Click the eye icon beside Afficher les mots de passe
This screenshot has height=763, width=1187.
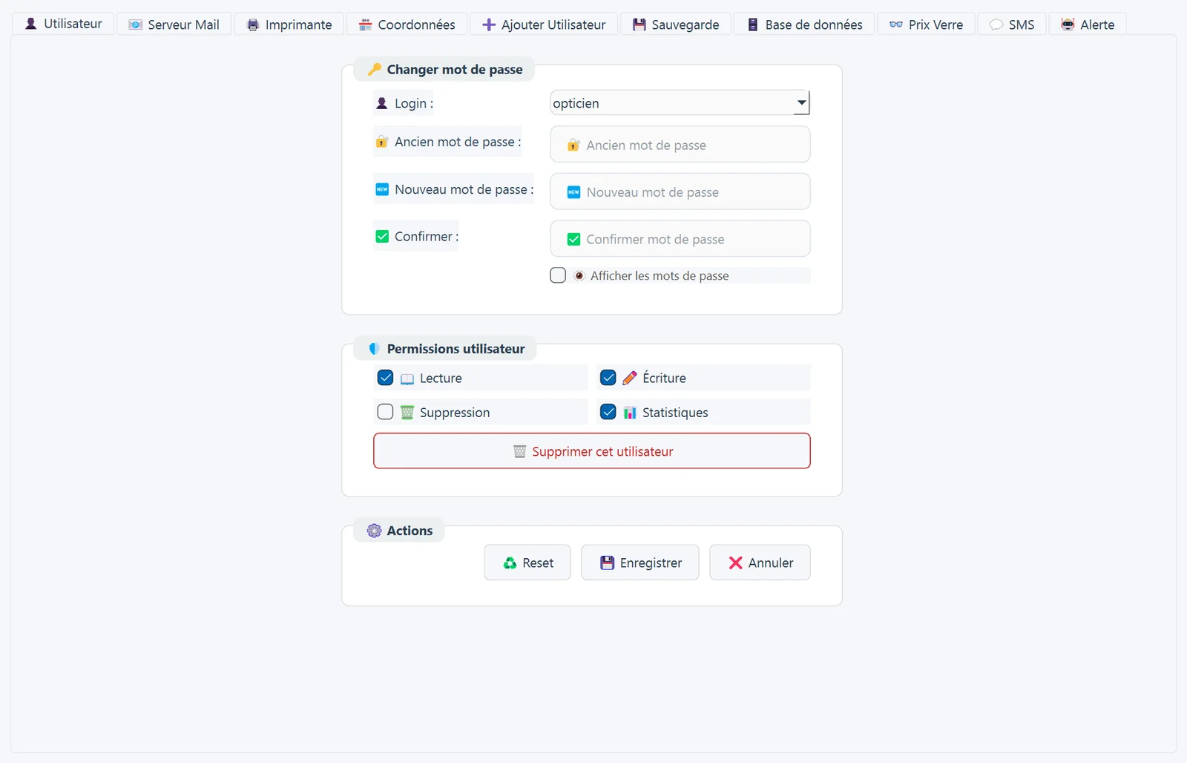579,275
